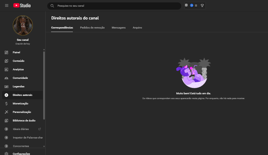
Task: Open Configurações label at sidebar bottom
Action: pos(21,154)
